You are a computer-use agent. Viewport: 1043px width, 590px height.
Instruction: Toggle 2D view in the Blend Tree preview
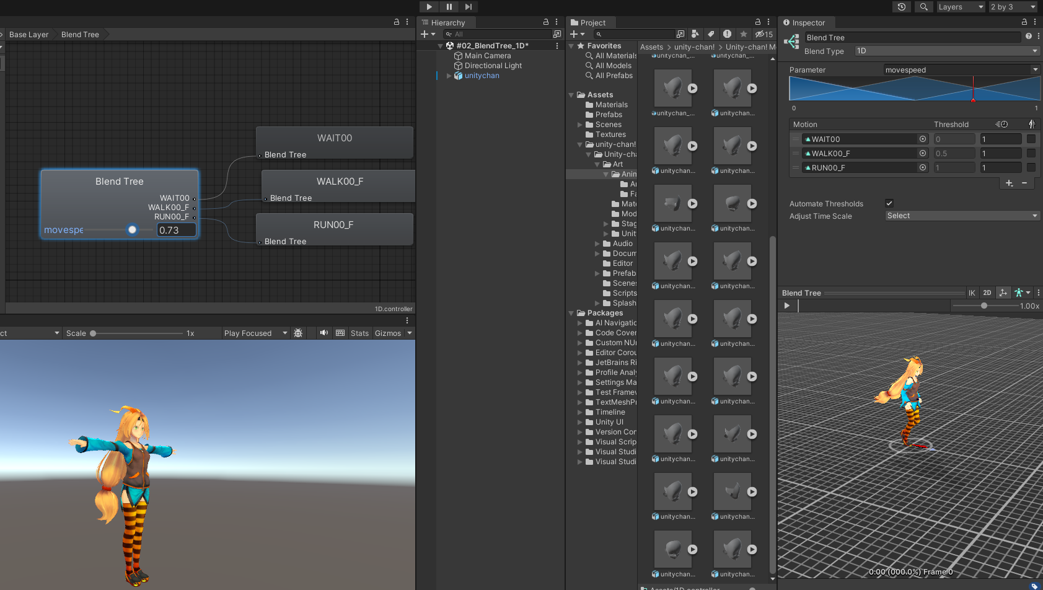(x=987, y=293)
